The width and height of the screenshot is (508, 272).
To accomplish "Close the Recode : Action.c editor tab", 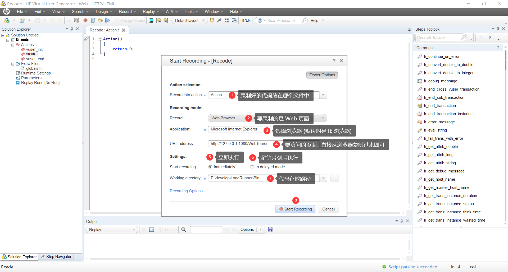I will pos(124,30).
